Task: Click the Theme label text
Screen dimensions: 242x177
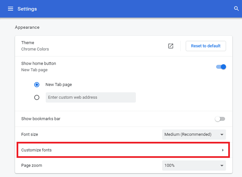Action: point(28,43)
